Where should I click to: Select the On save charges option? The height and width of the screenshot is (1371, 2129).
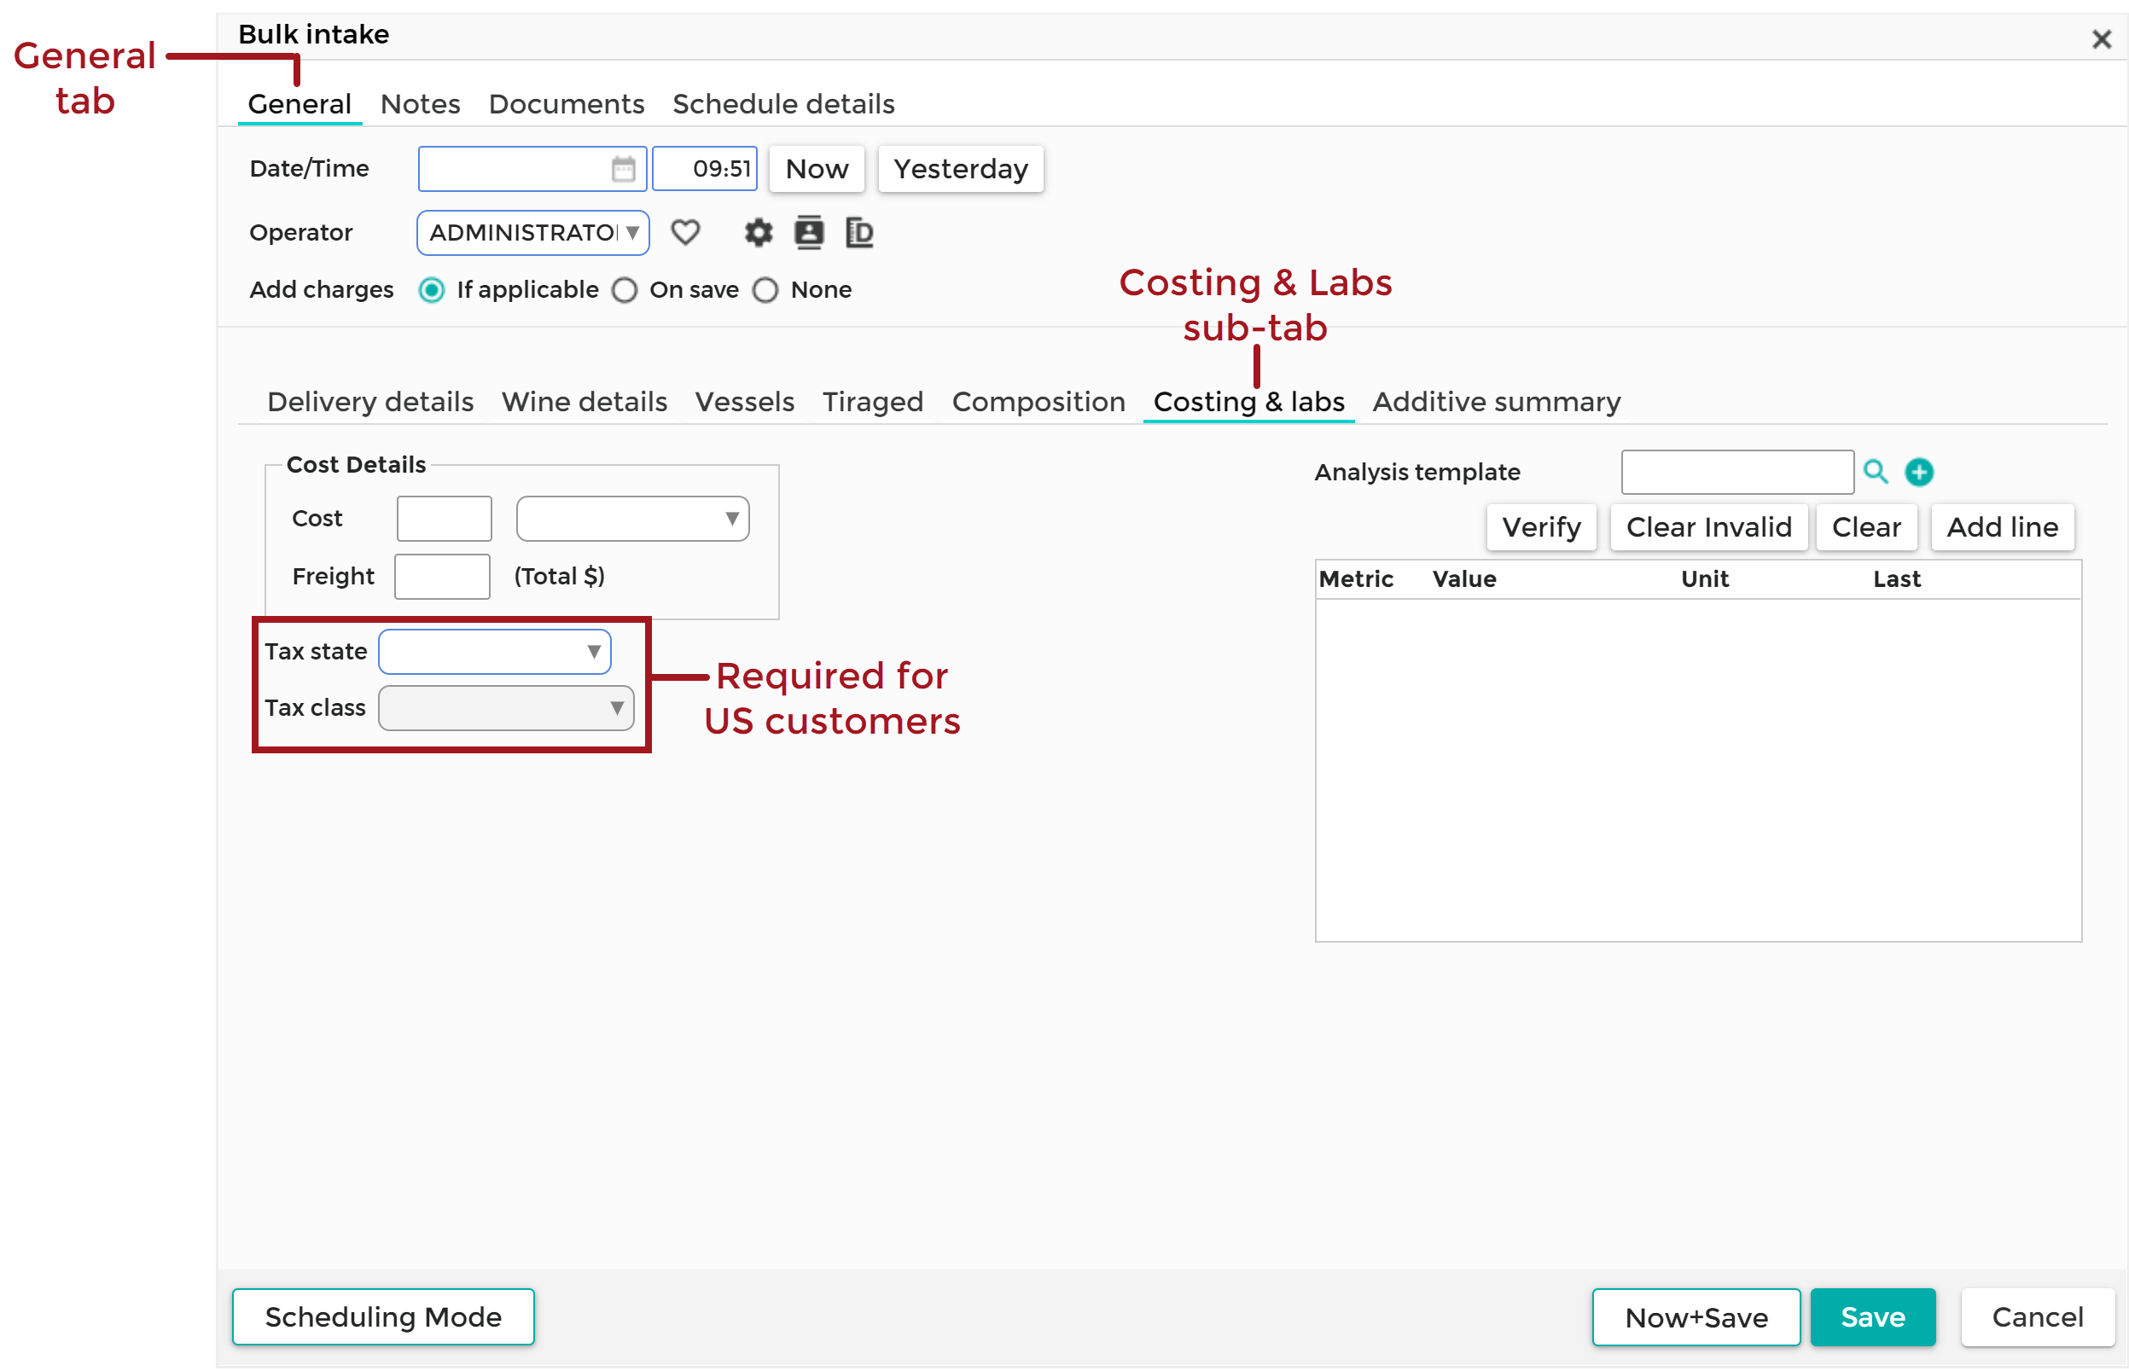[x=624, y=290]
